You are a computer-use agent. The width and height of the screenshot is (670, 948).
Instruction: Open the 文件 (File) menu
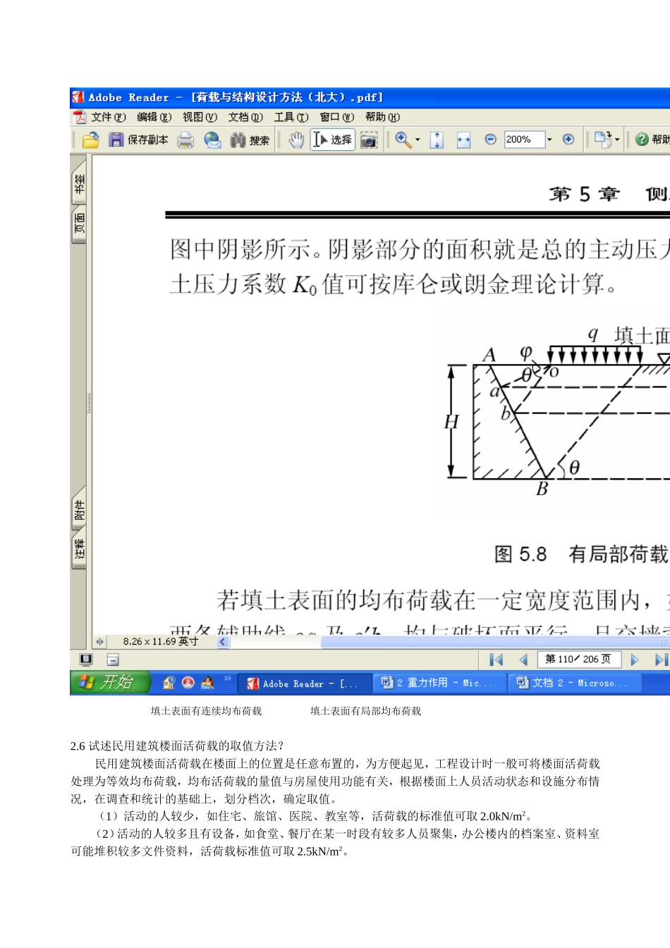(x=109, y=117)
